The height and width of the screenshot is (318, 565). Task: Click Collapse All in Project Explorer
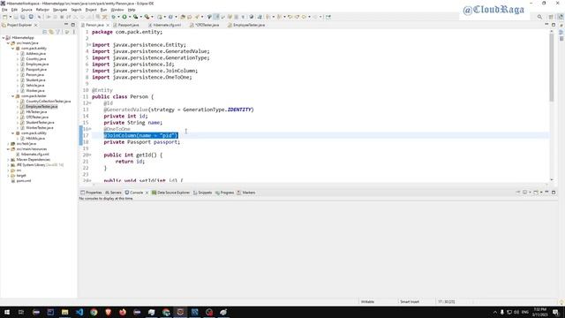pyautogui.click(x=45, y=32)
